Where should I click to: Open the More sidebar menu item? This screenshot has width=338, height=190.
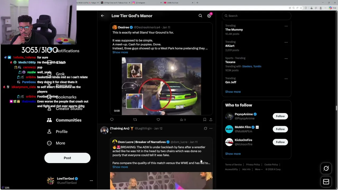click(x=56, y=143)
